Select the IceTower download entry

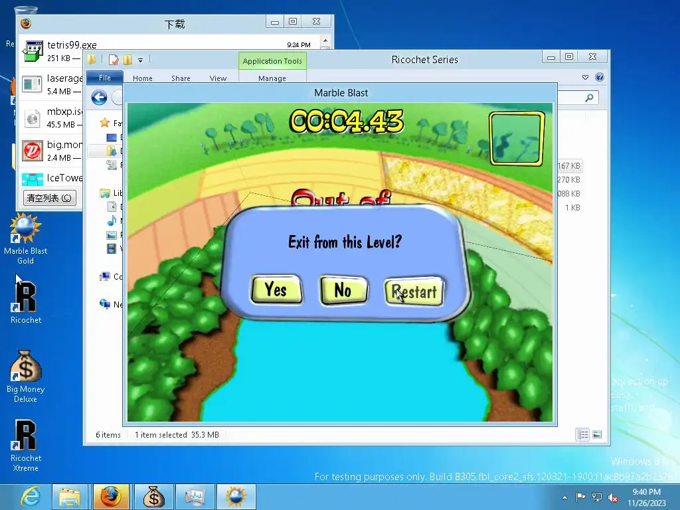click(51, 178)
